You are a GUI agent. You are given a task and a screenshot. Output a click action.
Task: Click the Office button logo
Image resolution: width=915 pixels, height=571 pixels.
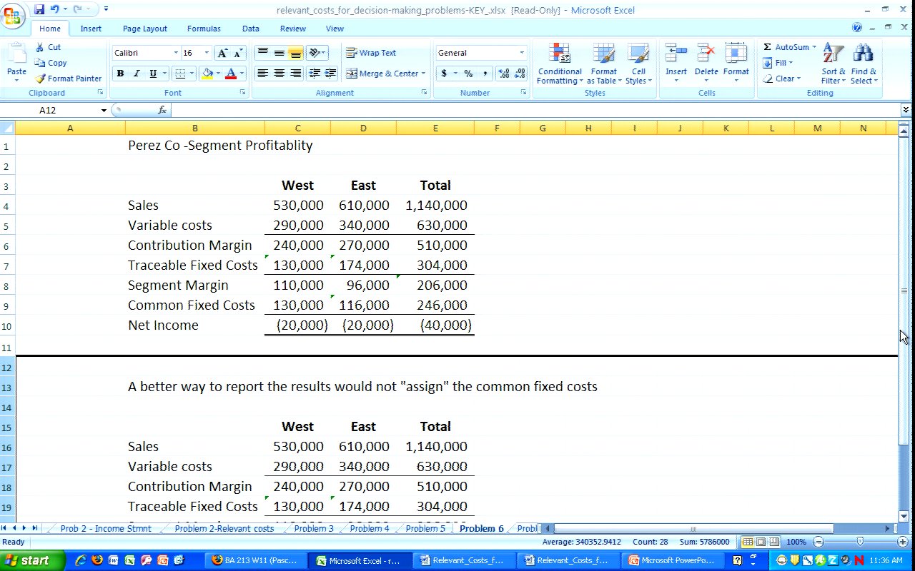[13, 16]
